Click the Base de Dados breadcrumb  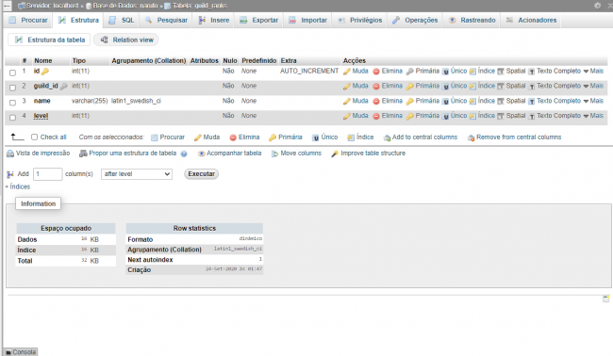(x=122, y=6)
